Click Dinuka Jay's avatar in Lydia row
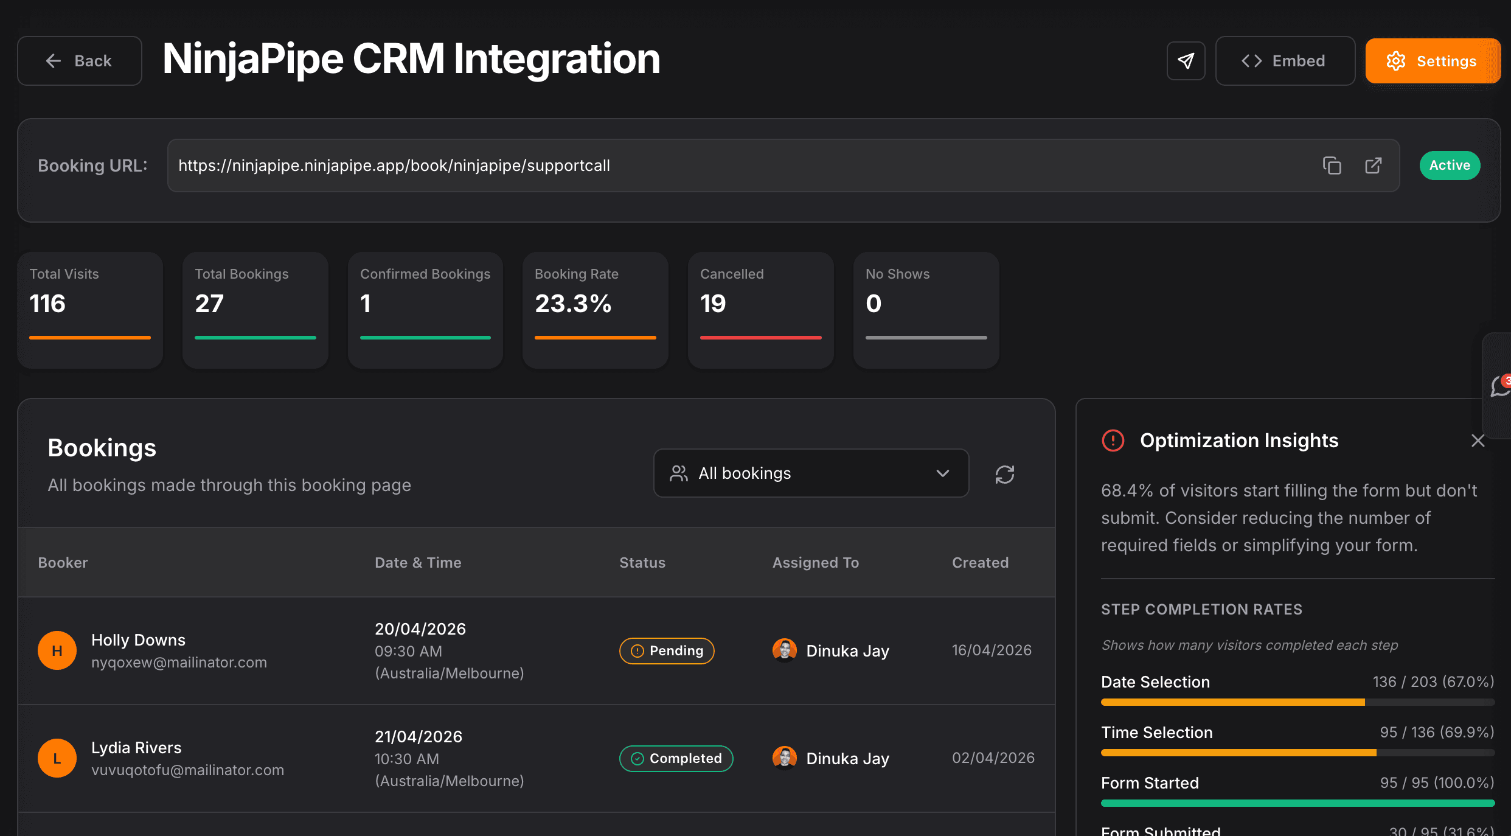Viewport: 1511px width, 836px height. coord(784,758)
